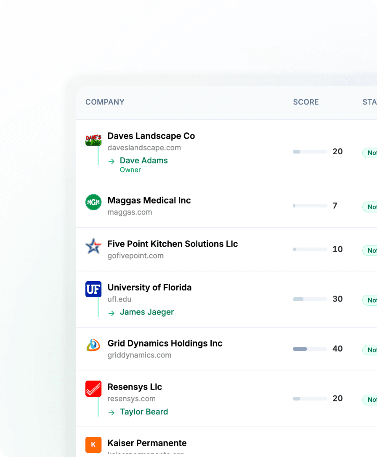
Task: Open University of Florida company name
Action: pos(149,288)
